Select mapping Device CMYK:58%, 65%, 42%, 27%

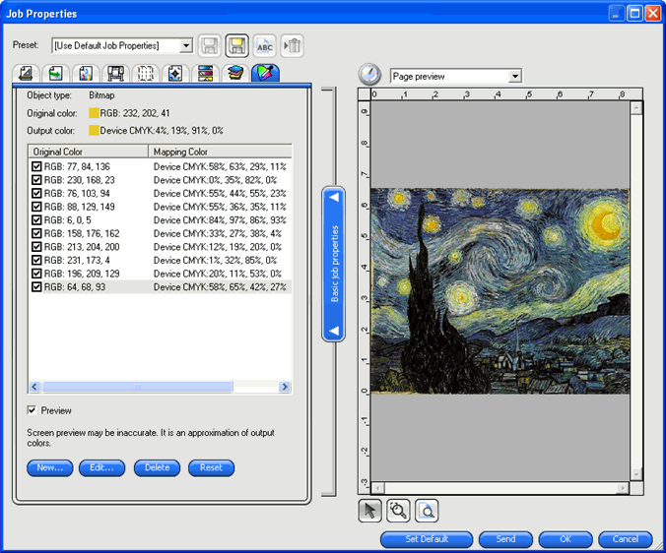pos(220,287)
